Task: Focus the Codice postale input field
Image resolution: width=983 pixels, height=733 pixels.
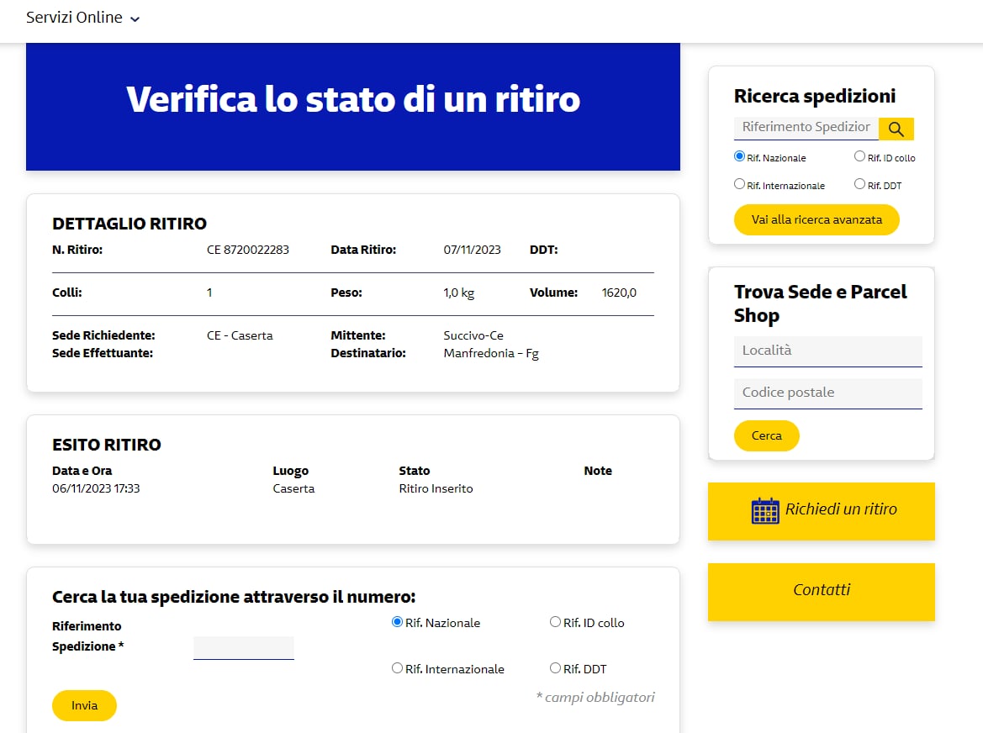Action: (x=828, y=393)
